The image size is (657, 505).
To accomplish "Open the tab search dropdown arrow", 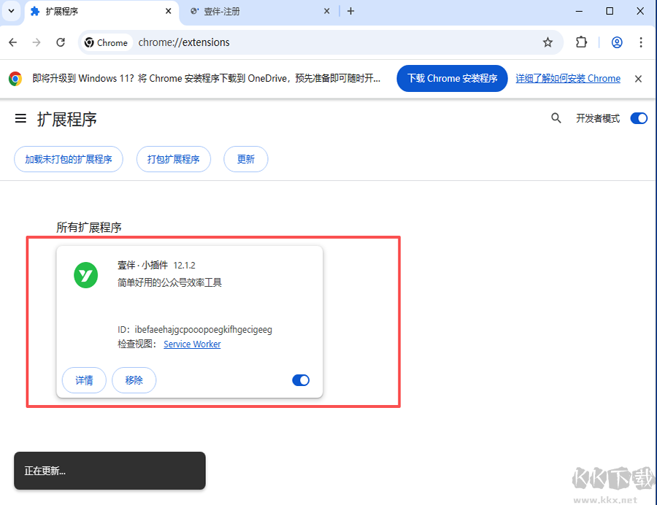I will click(11, 11).
